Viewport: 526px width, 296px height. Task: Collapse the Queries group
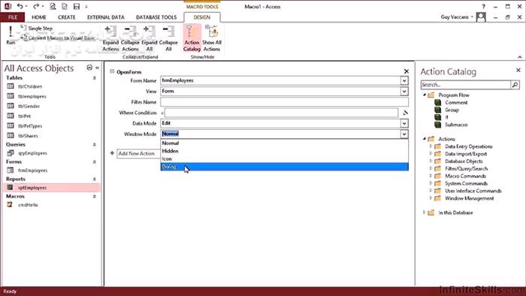(94, 144)
